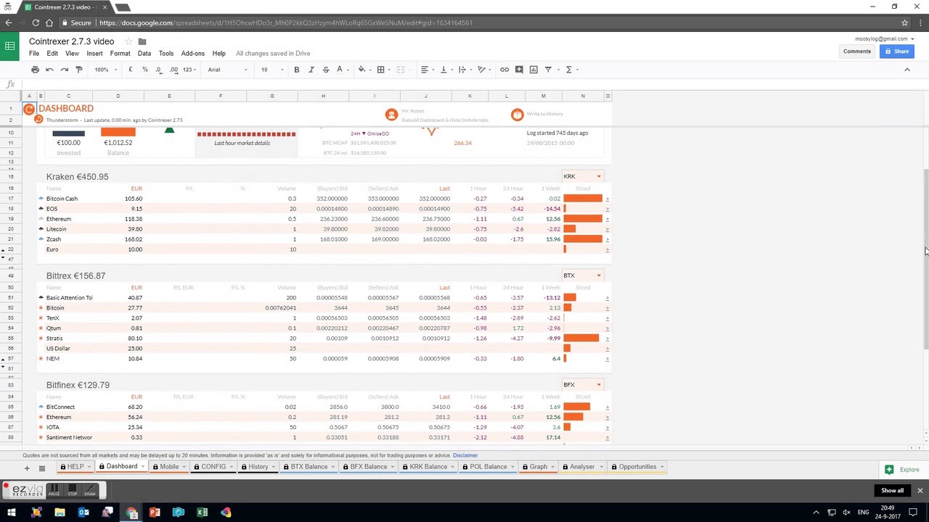Screen dimensions: 929x522
Task: Toggle italic formatting
Action: pyautogui.click(x=311, y=70)
